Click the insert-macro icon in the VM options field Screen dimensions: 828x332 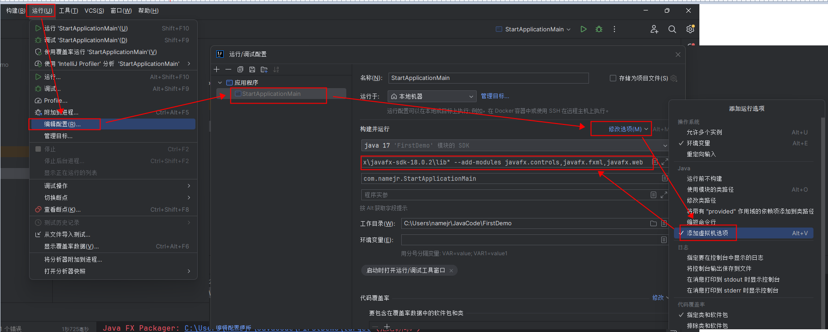tap(655, 162)
